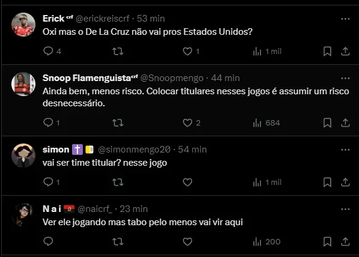This screenshot has width=359, height=257.
Task: Click Erick's profile avatar
Action: [x=23, y=25]
